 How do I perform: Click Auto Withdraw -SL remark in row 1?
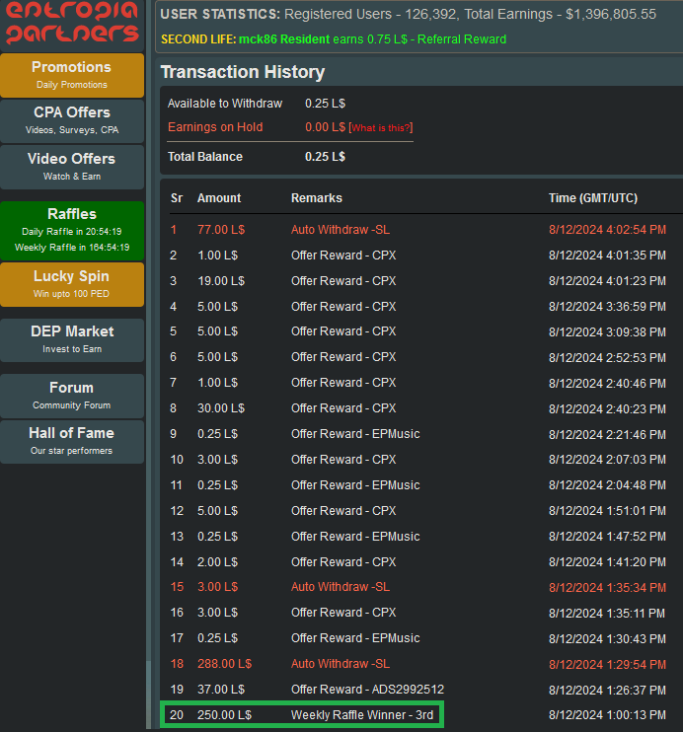tap(341, 230)
